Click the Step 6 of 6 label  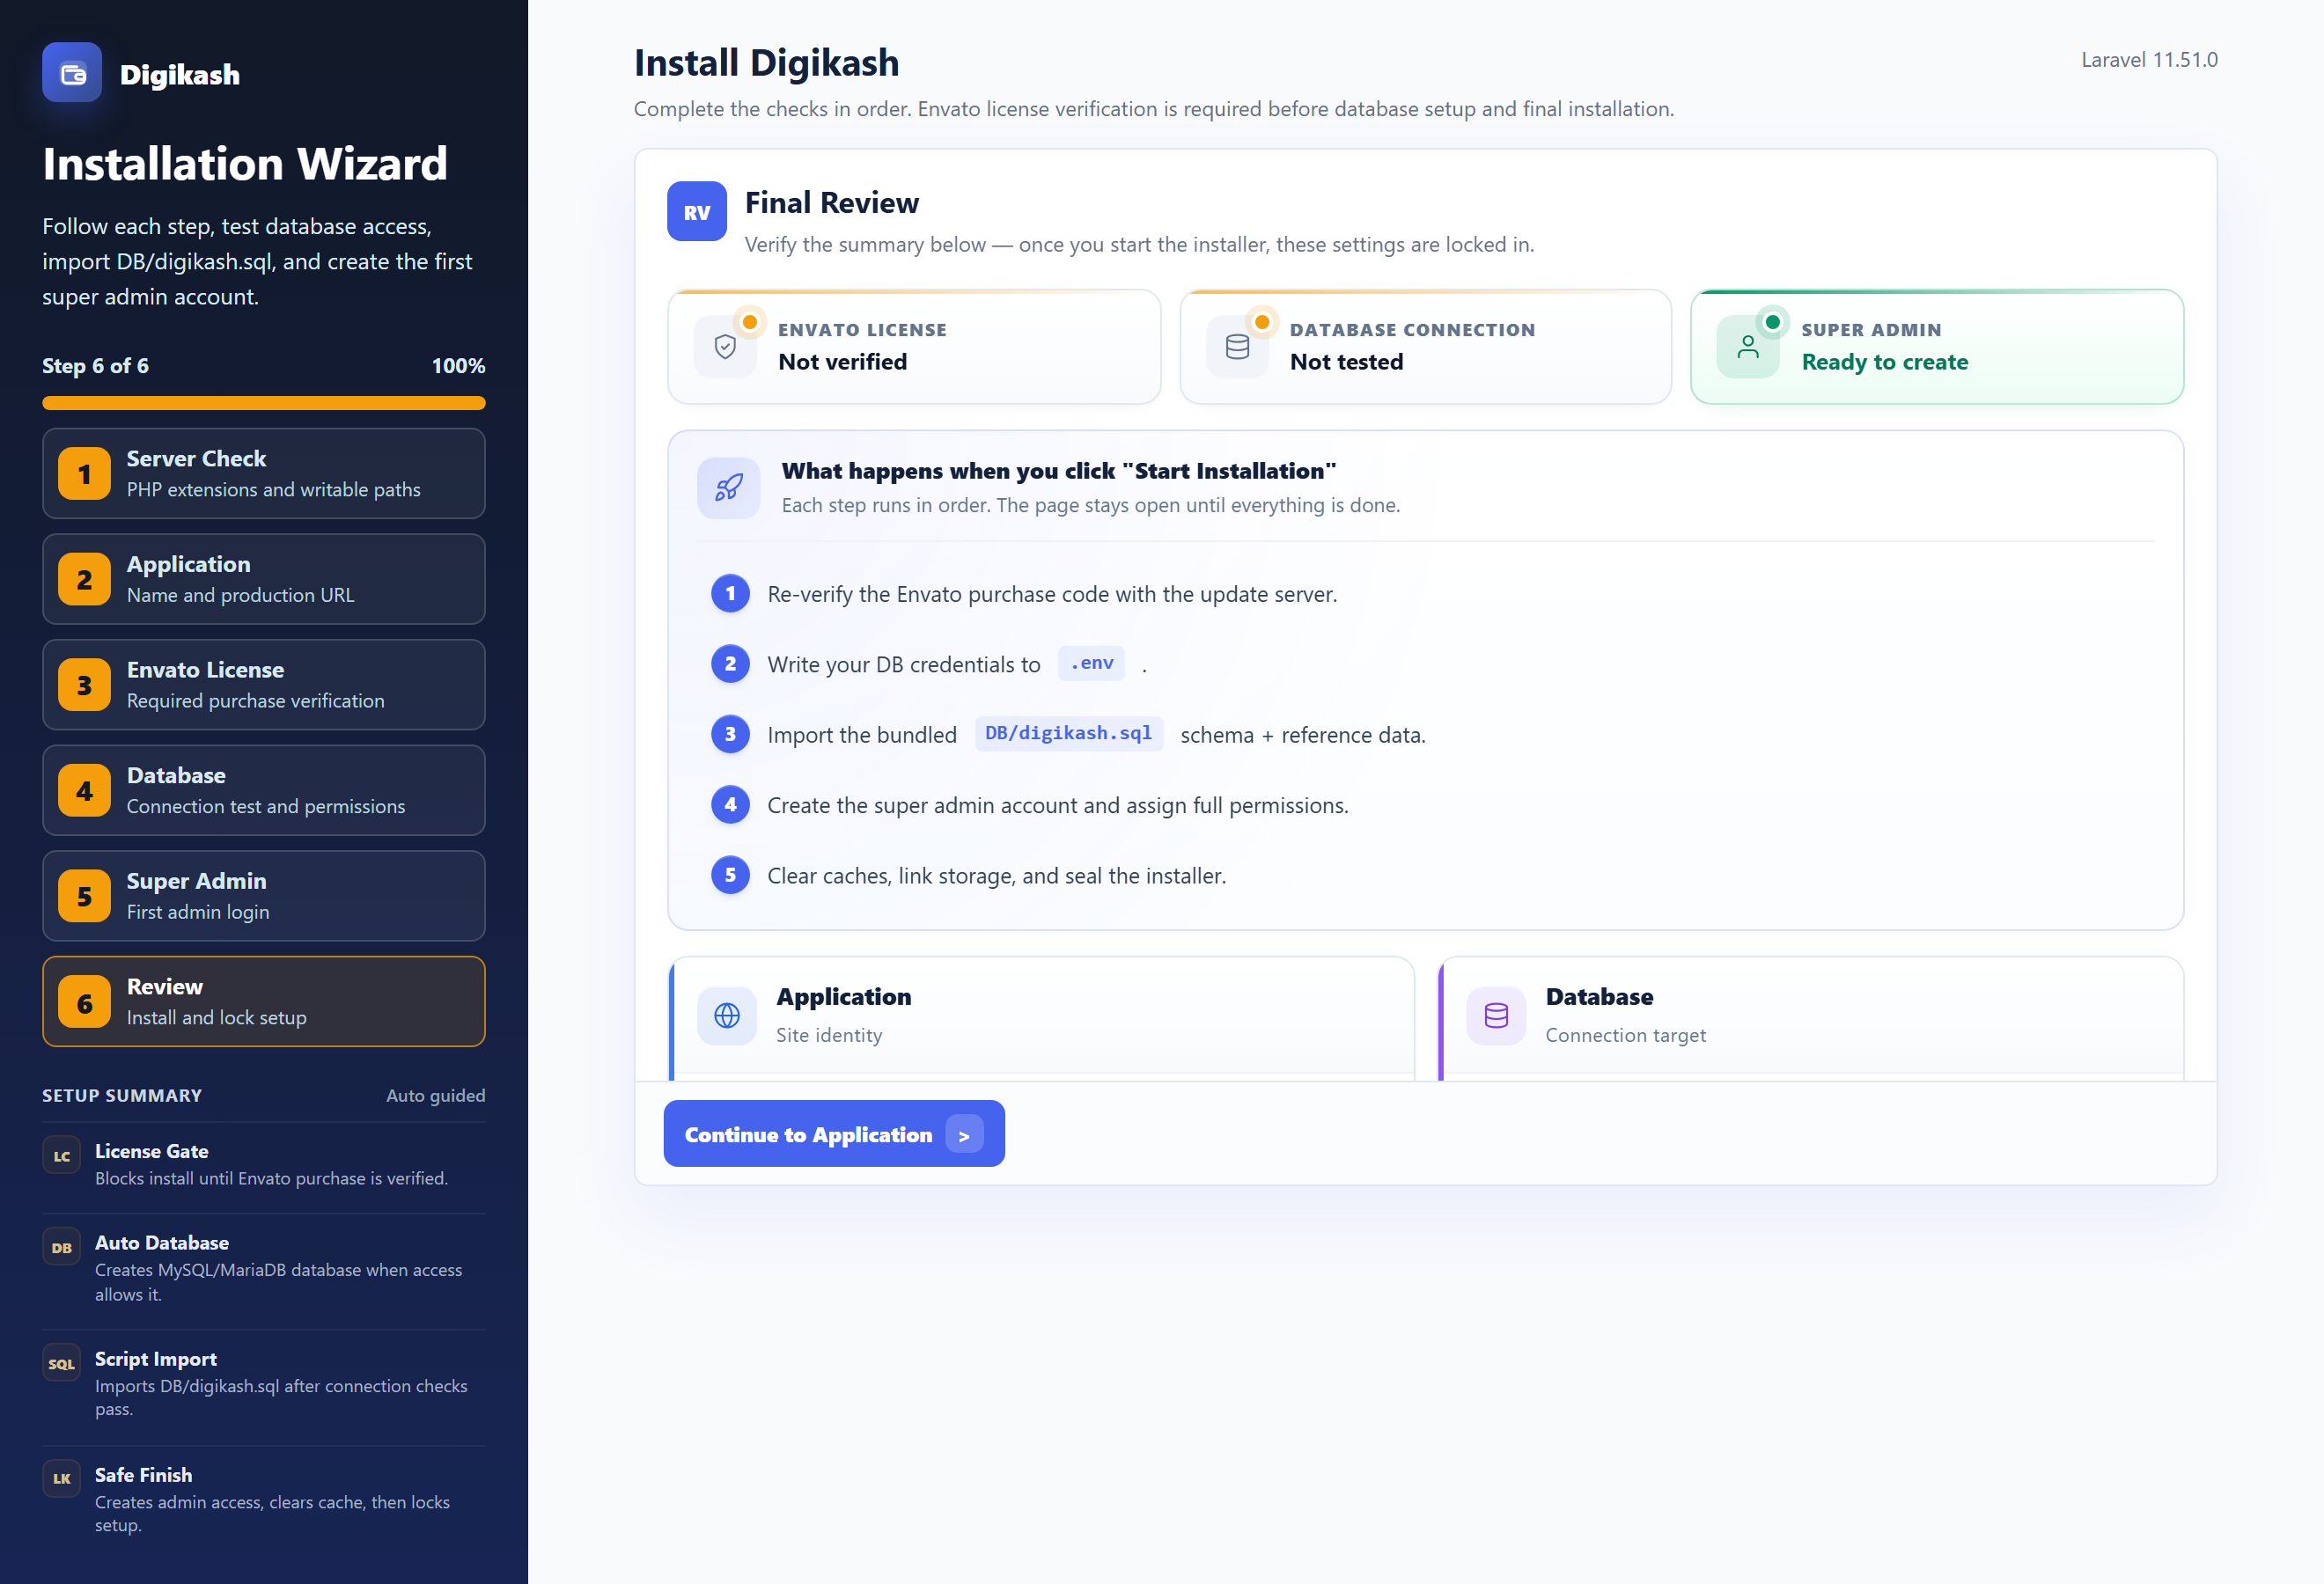95,366
